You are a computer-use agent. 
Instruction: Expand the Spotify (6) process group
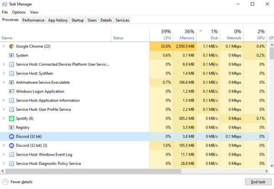point(4,118)
